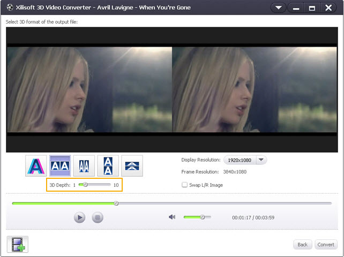
Task: Mute audio with the speaker icon
Action: [172, 217]
